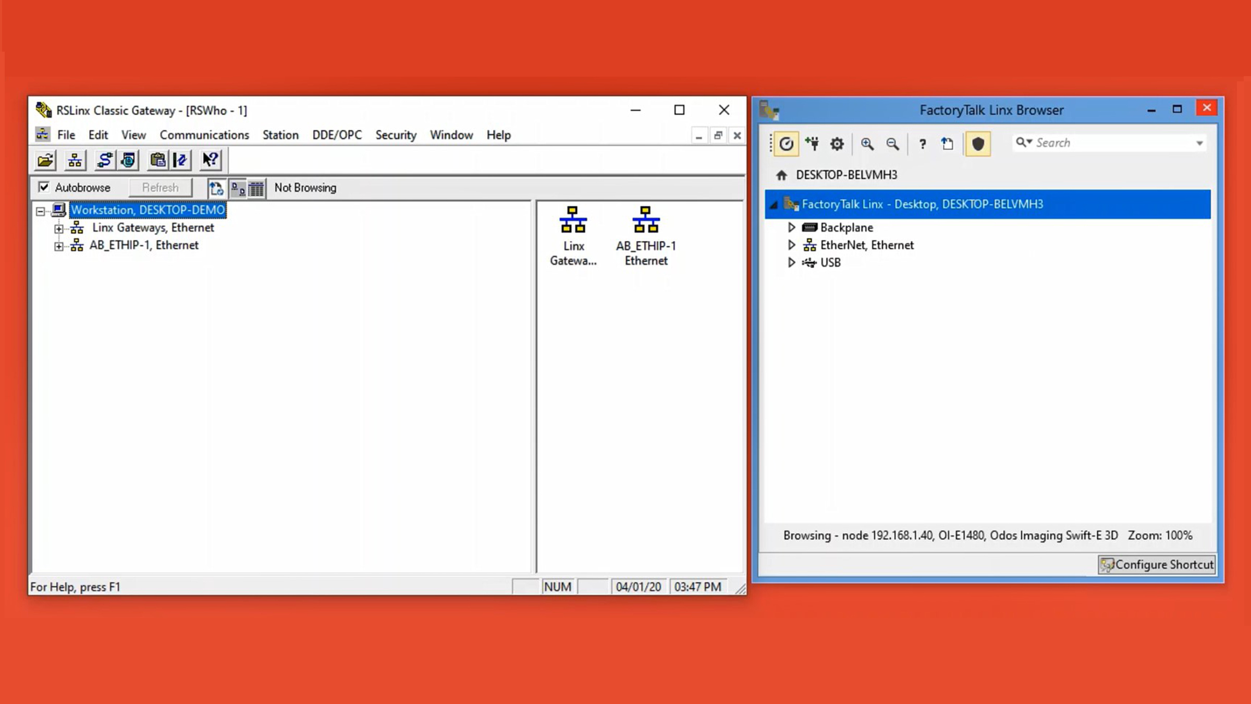This screenshot has height=704, width=1251.
Task: Open the search field dropdown arrow
Action: (x=1199, y=143)
